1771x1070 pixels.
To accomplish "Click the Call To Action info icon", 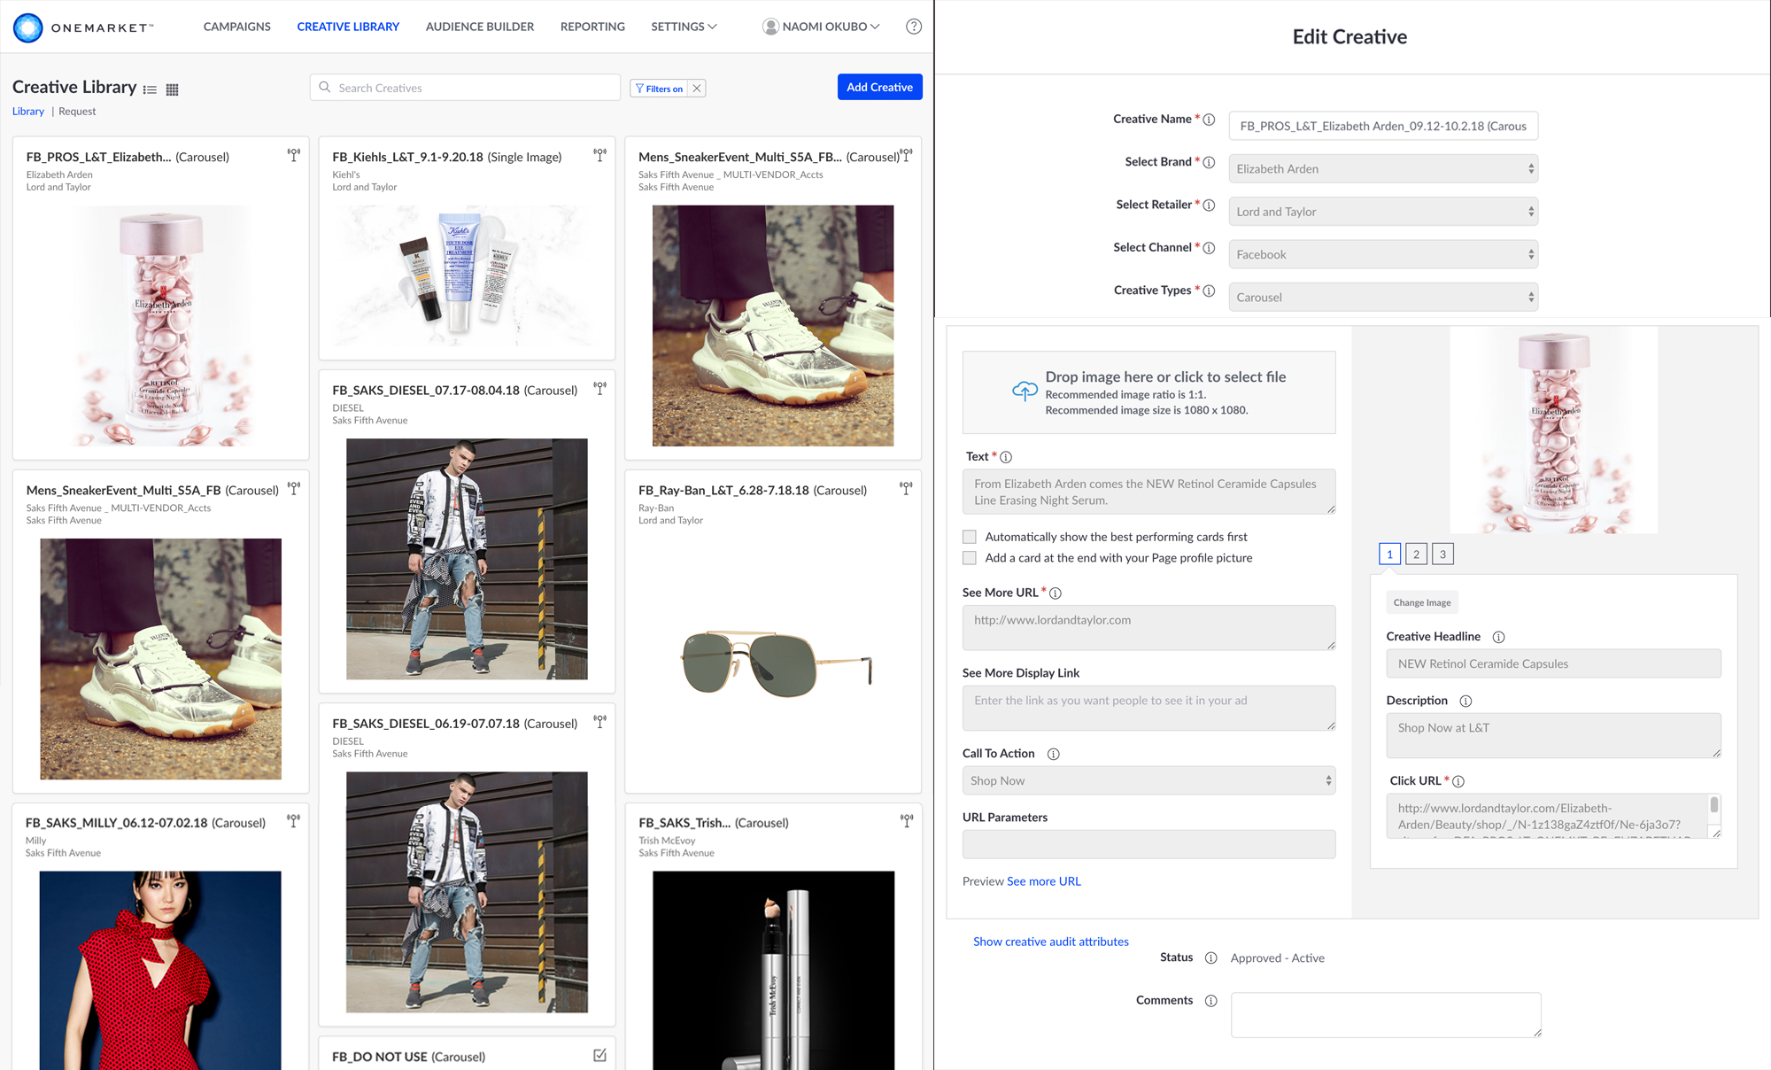I will click(x=1054, y=754).
